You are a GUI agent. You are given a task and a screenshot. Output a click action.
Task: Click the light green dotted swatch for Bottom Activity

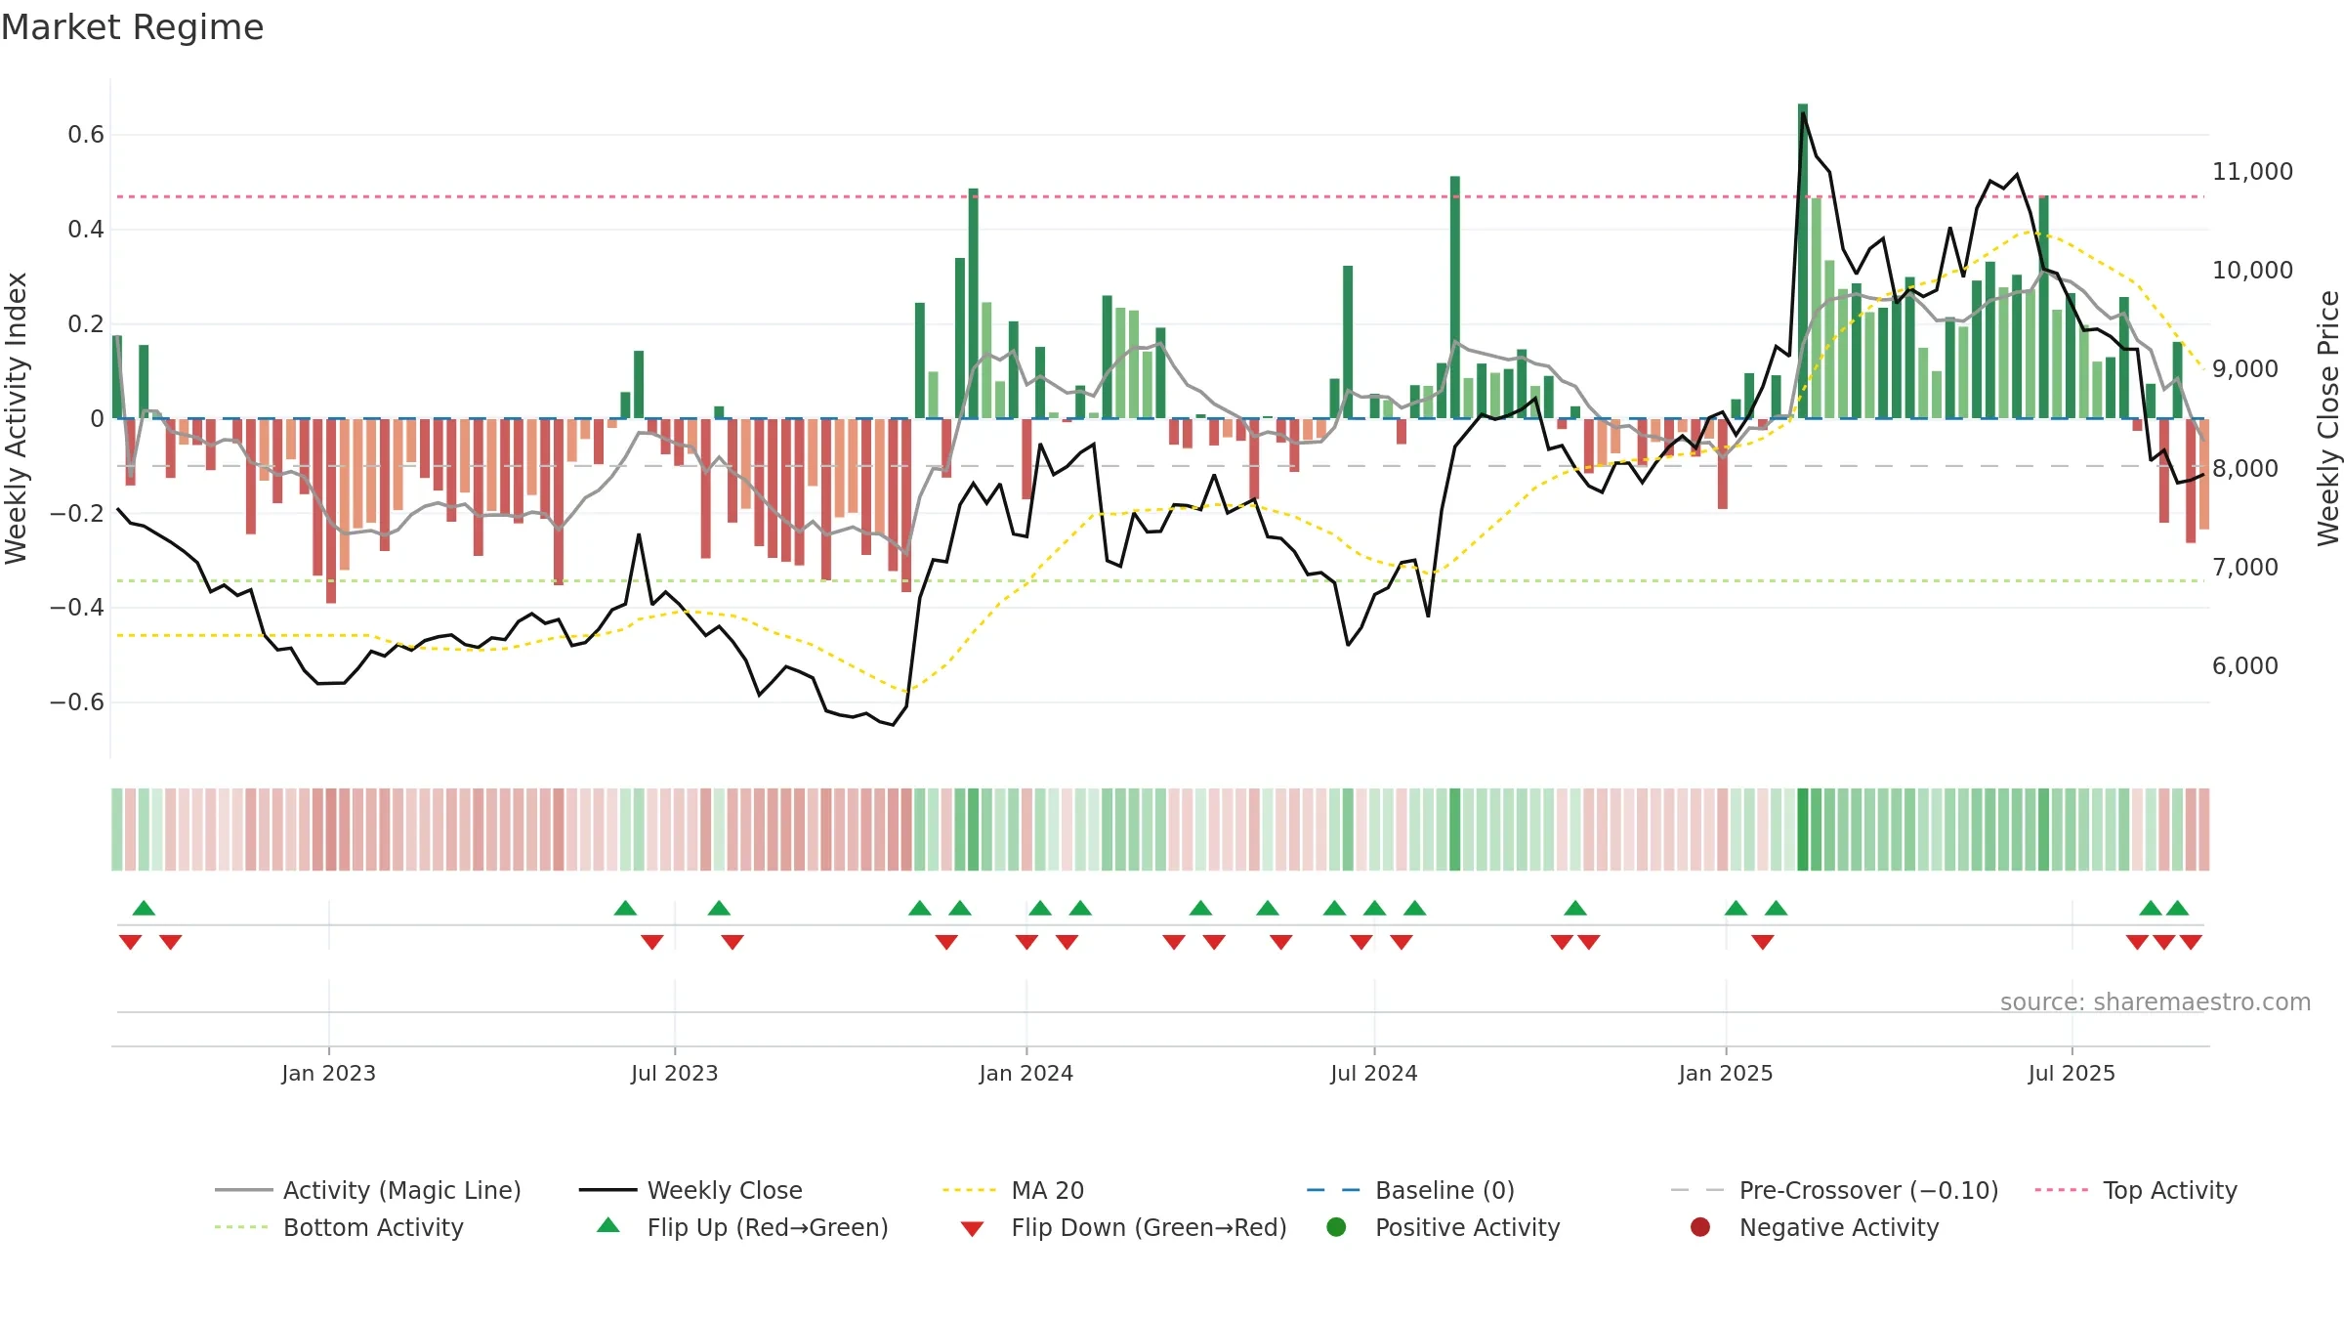[x=241, y=1227]
